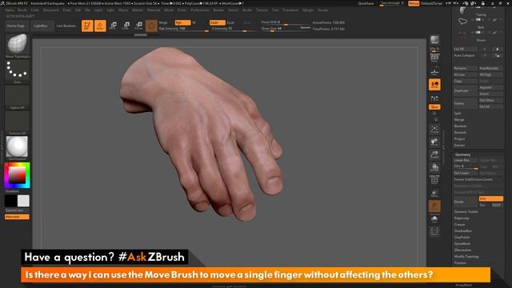Toggle the Zsub button
The image size is (512, 288).
click(231, 22)
